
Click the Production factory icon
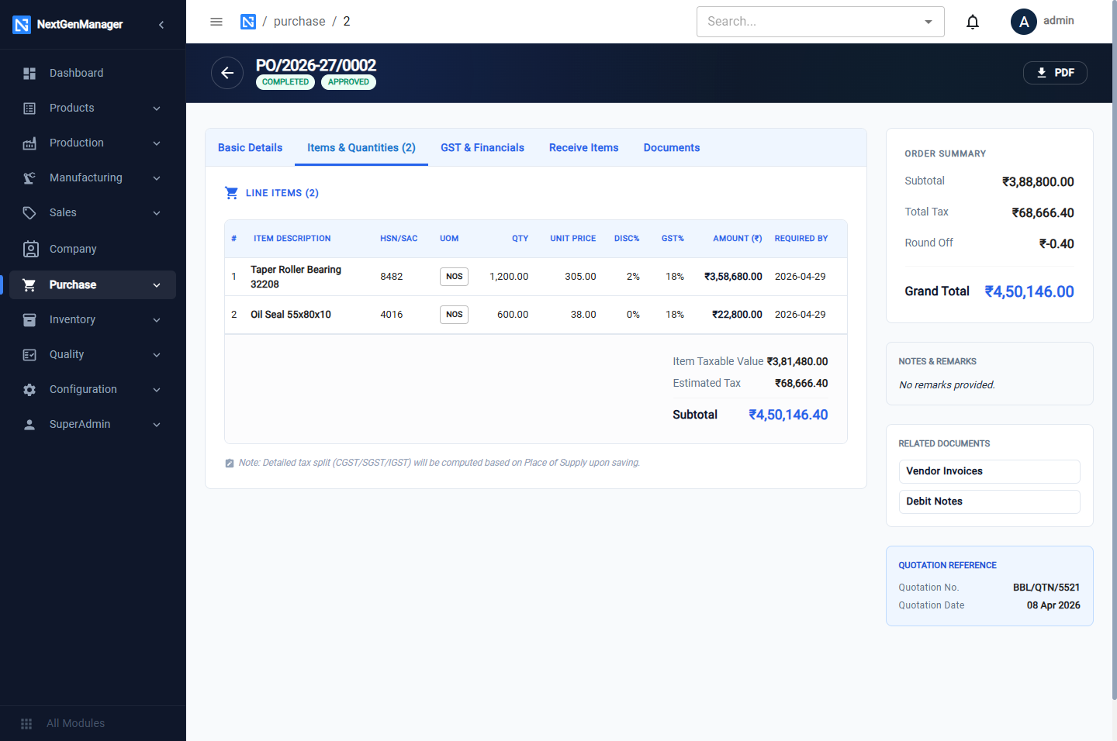point(29,143)
